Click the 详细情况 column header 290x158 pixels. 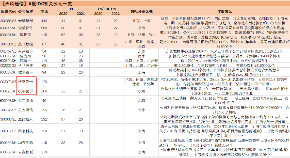224,11
